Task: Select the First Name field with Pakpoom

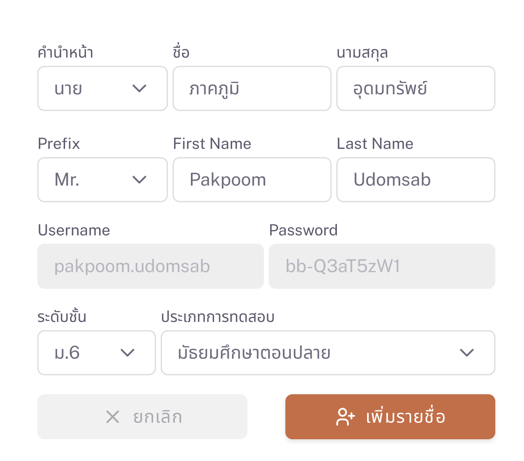Action: point(252,180)
